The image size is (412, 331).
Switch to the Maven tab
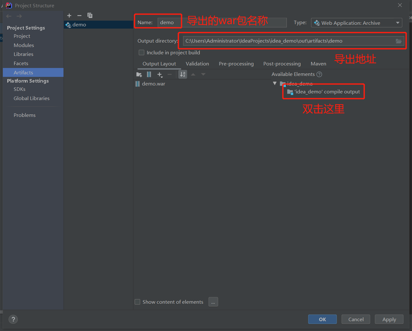318,64
